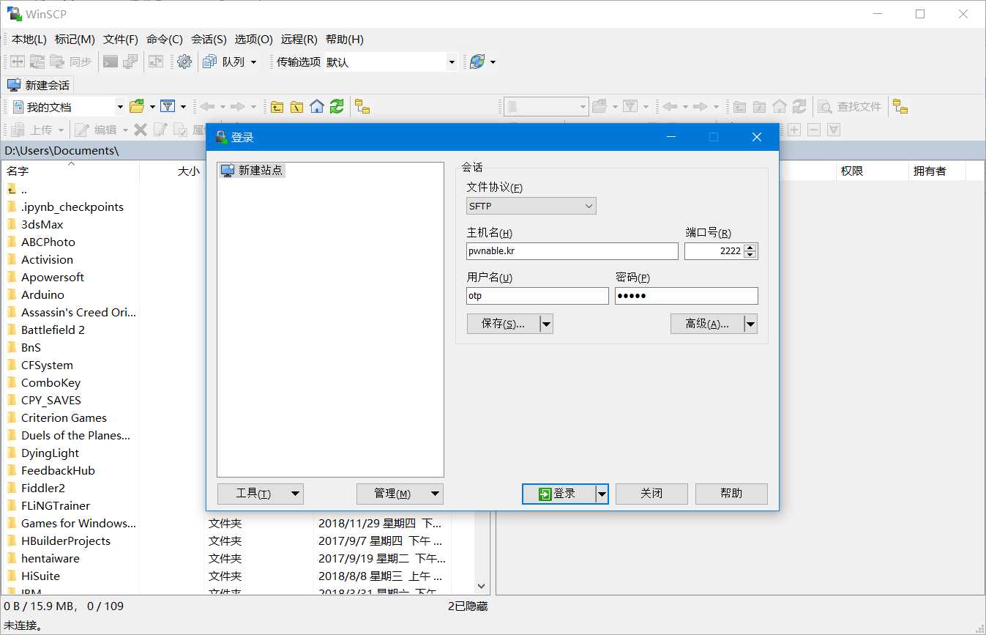Click the remote parent directory icon
The width and height of the screenshot is (986, 635).
pyautogui.click(x=740, y=107)
